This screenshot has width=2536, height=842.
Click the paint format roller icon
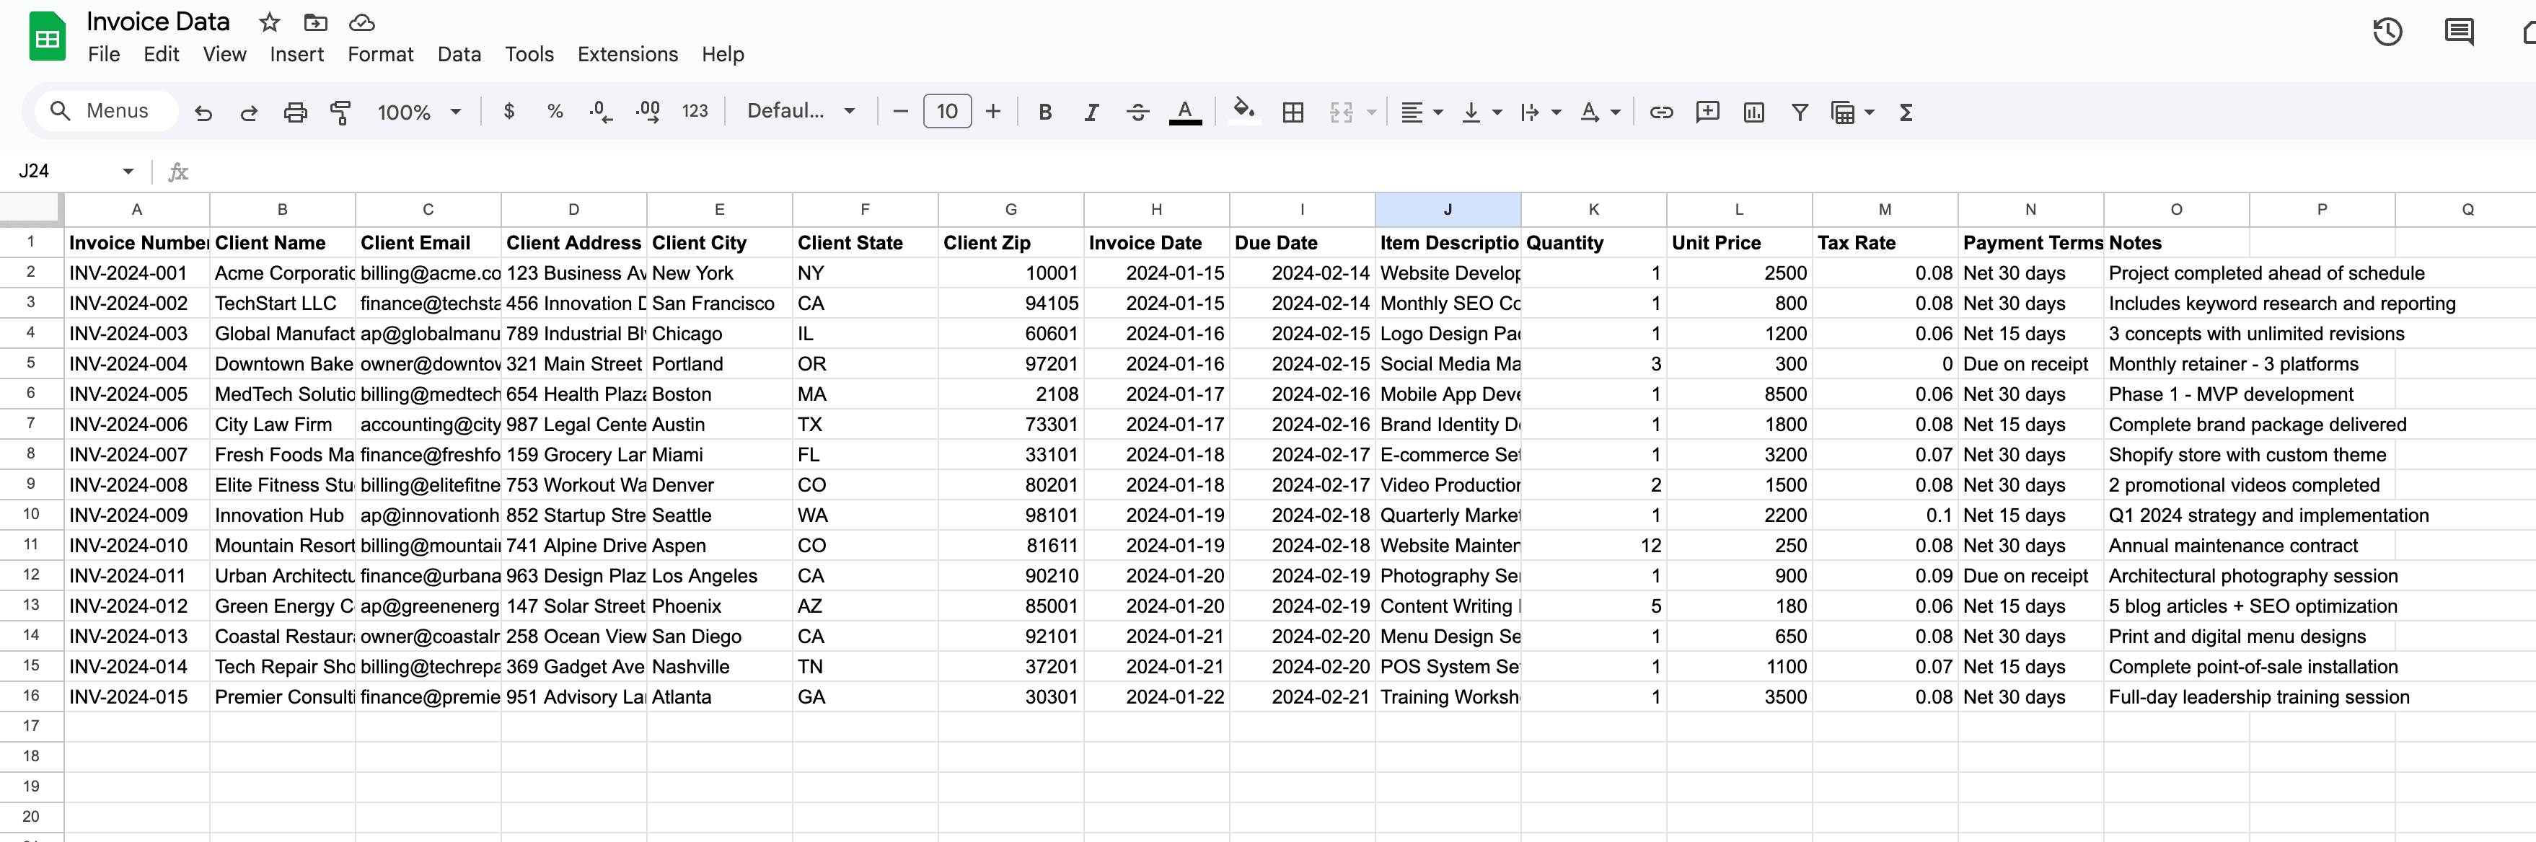point(340,112)
